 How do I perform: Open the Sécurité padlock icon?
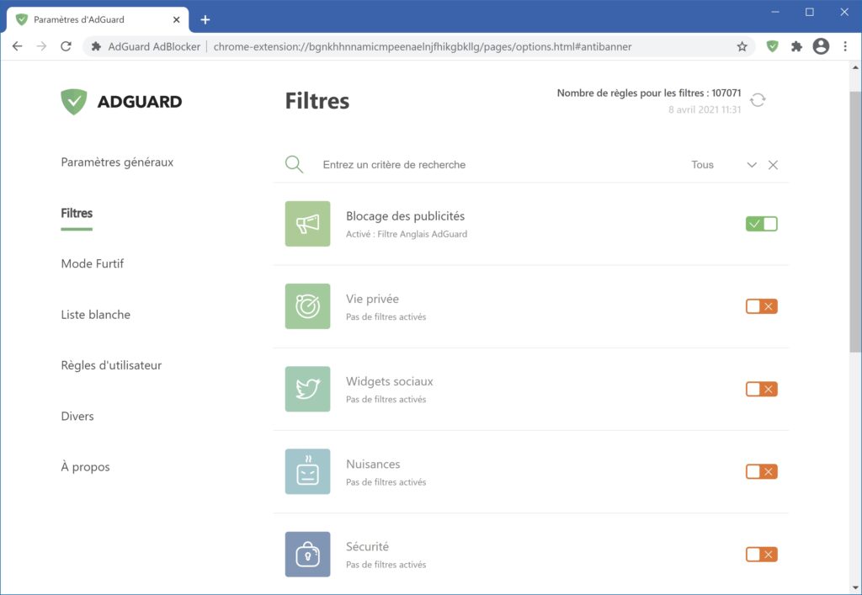(307, 555)
